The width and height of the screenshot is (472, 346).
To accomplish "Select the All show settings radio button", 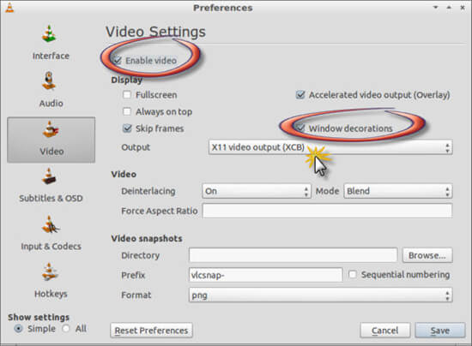I will 66,329.
